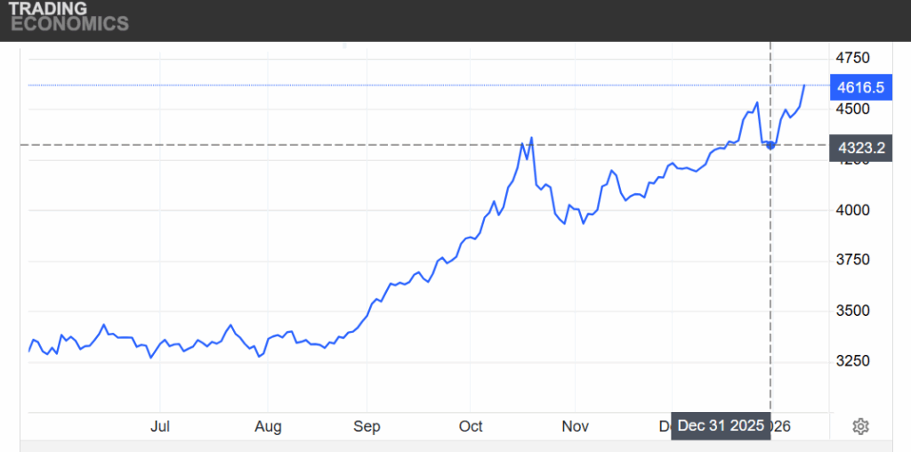
Task: Click the latest endpoint of the price line
Action: pyautogui.click(x=804, y=85)
